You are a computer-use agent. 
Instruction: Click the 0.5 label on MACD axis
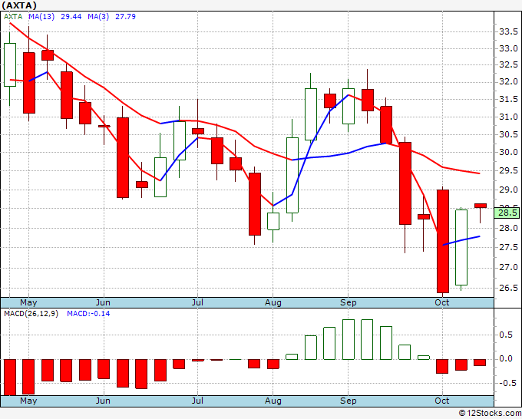[x=506, y=335]
